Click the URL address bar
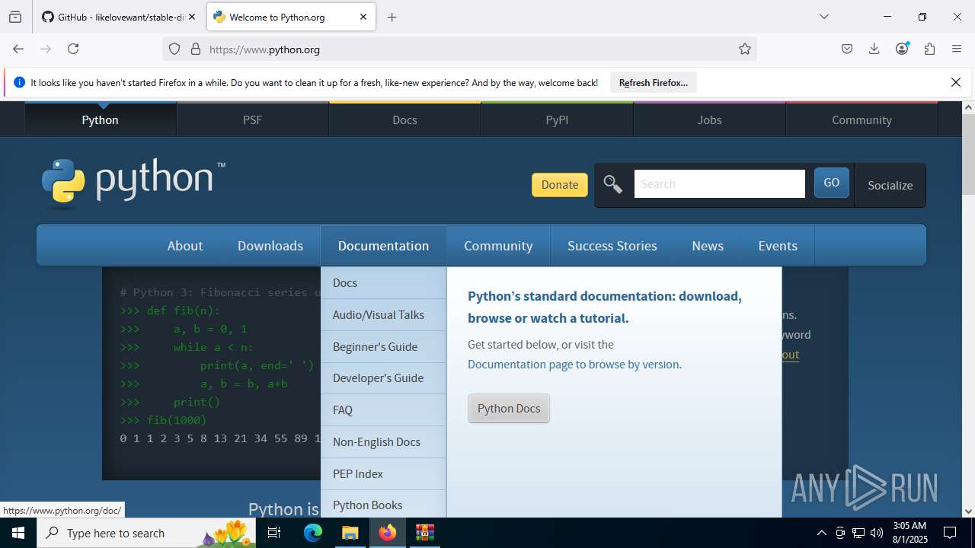Viewport: 975px width, 548px height. 459,49
